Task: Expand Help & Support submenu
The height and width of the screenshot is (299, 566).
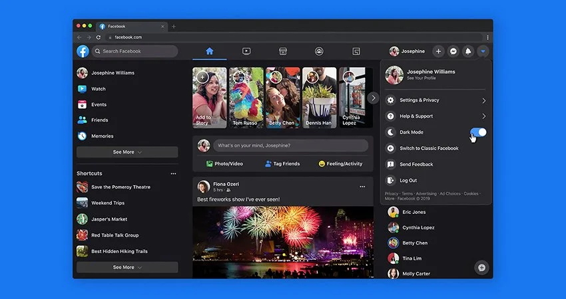Action: 483,116
